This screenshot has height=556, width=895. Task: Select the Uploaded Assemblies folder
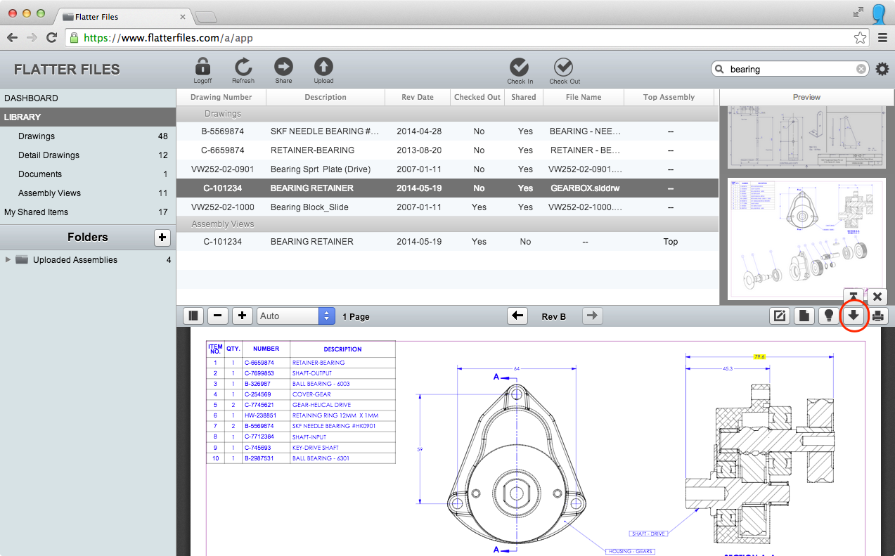(88, 260)
